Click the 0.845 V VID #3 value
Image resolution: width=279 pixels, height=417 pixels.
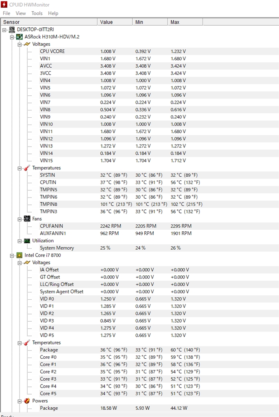coord(108,321)
